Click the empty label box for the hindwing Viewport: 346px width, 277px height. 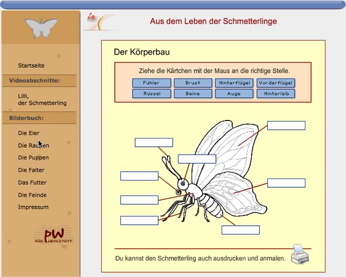click(x=286, y=183)
